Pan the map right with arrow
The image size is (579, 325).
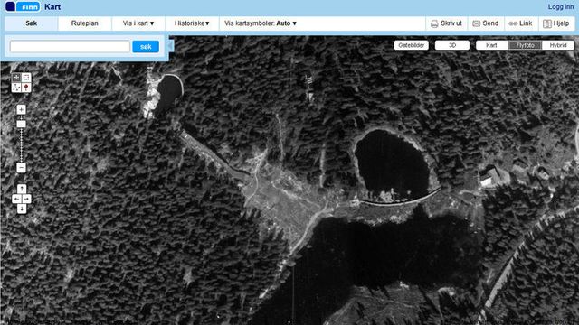coord(26,200)
